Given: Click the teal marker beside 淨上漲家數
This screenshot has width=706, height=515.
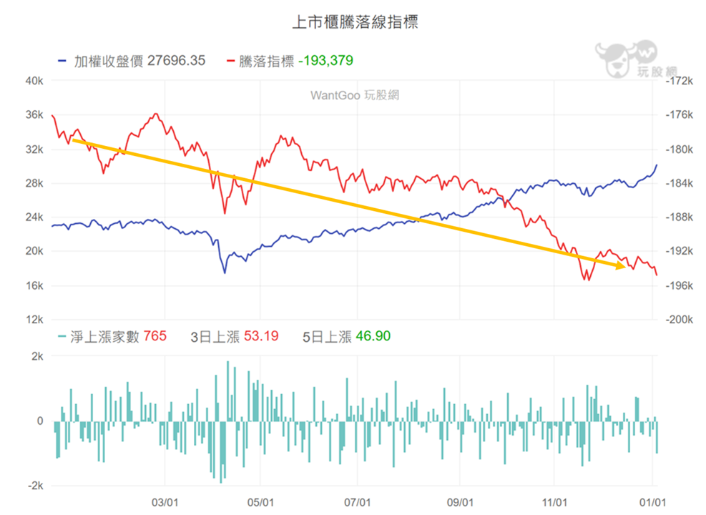Looking at the screenshot, I should tap(62, 337).
